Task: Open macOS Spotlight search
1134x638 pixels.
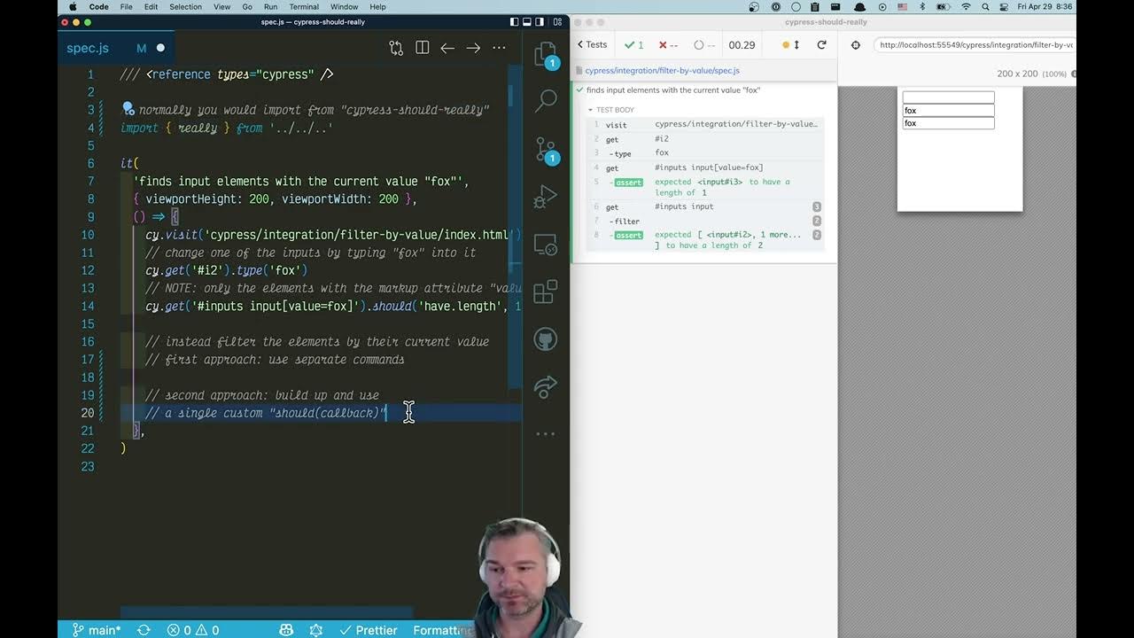Action: [987, 6]
